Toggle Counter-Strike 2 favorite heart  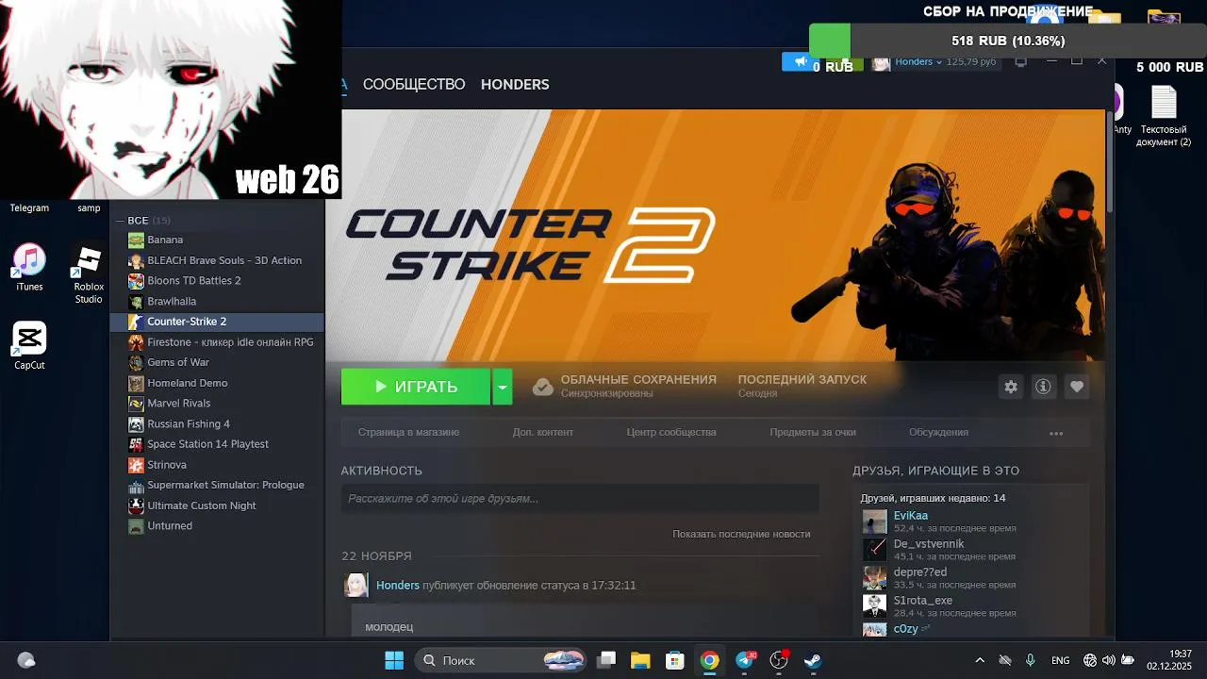click(1077, 387)
